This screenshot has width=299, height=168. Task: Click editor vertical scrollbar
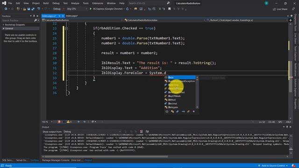[x=291, y=76]
